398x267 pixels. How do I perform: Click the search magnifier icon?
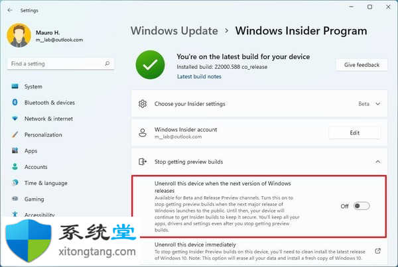(x=107, y=64)
